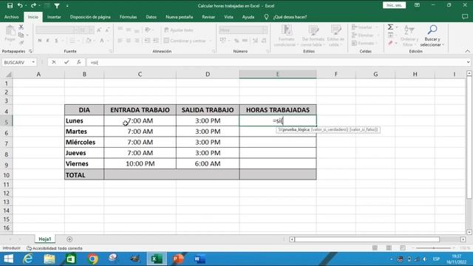Click the text orientation icon in Alineación

click(148, 30)
